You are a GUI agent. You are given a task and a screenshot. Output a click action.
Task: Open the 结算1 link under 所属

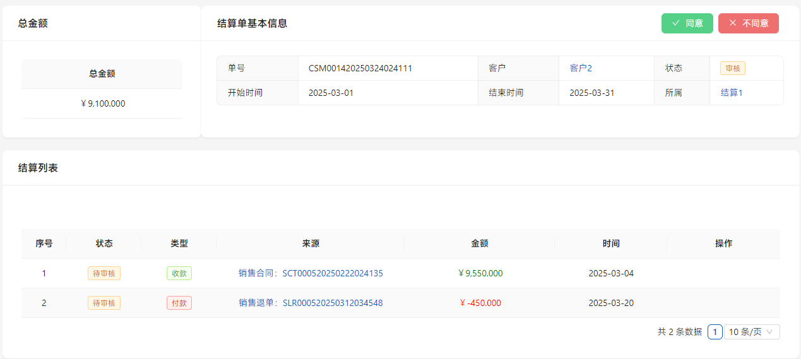pos(732,93)
